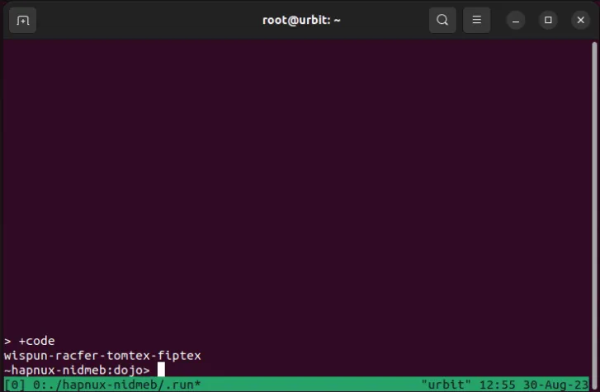Click the +code command text
The height and width of the screenshot is (392, 600).
pyautogui.click(x=36, y=341)
